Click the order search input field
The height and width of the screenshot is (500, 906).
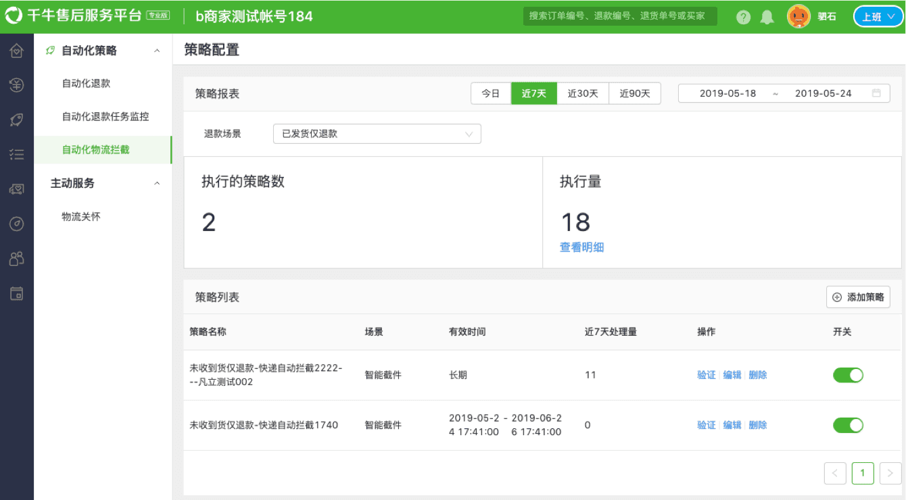pos(619,16)
